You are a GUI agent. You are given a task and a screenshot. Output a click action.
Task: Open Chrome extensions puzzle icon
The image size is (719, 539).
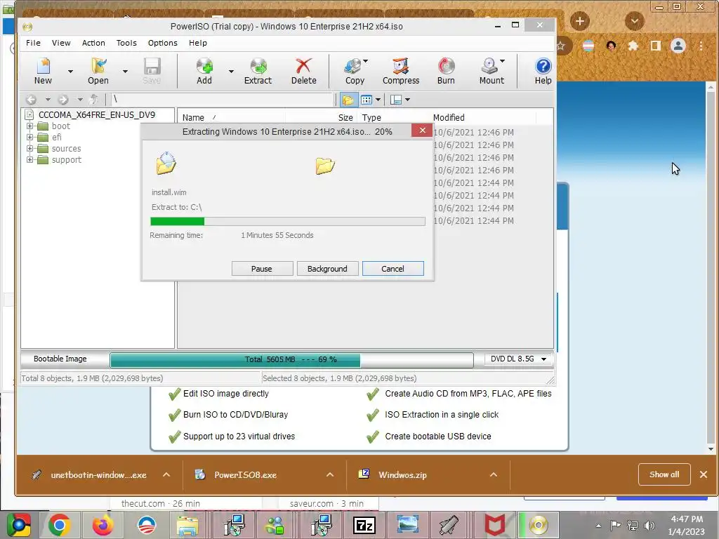coord(633,46)
